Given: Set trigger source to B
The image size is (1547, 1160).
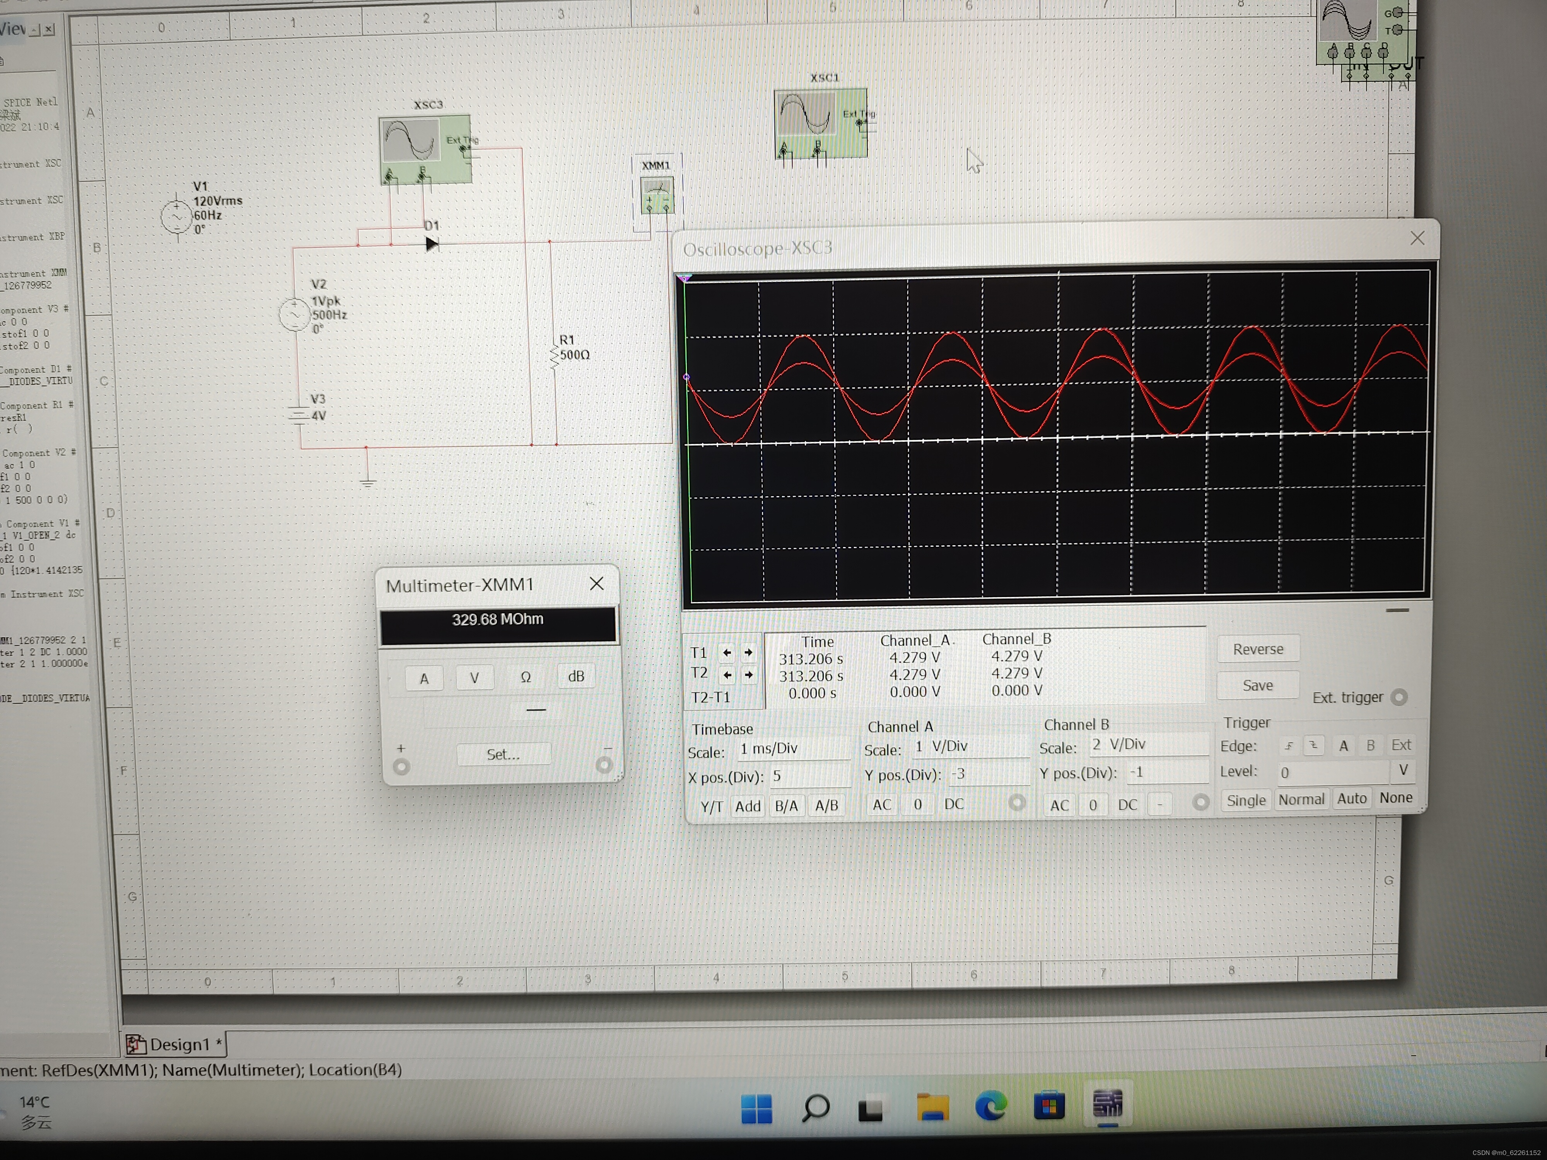Looking at the screenshot, I should [x=1371, y=745].
